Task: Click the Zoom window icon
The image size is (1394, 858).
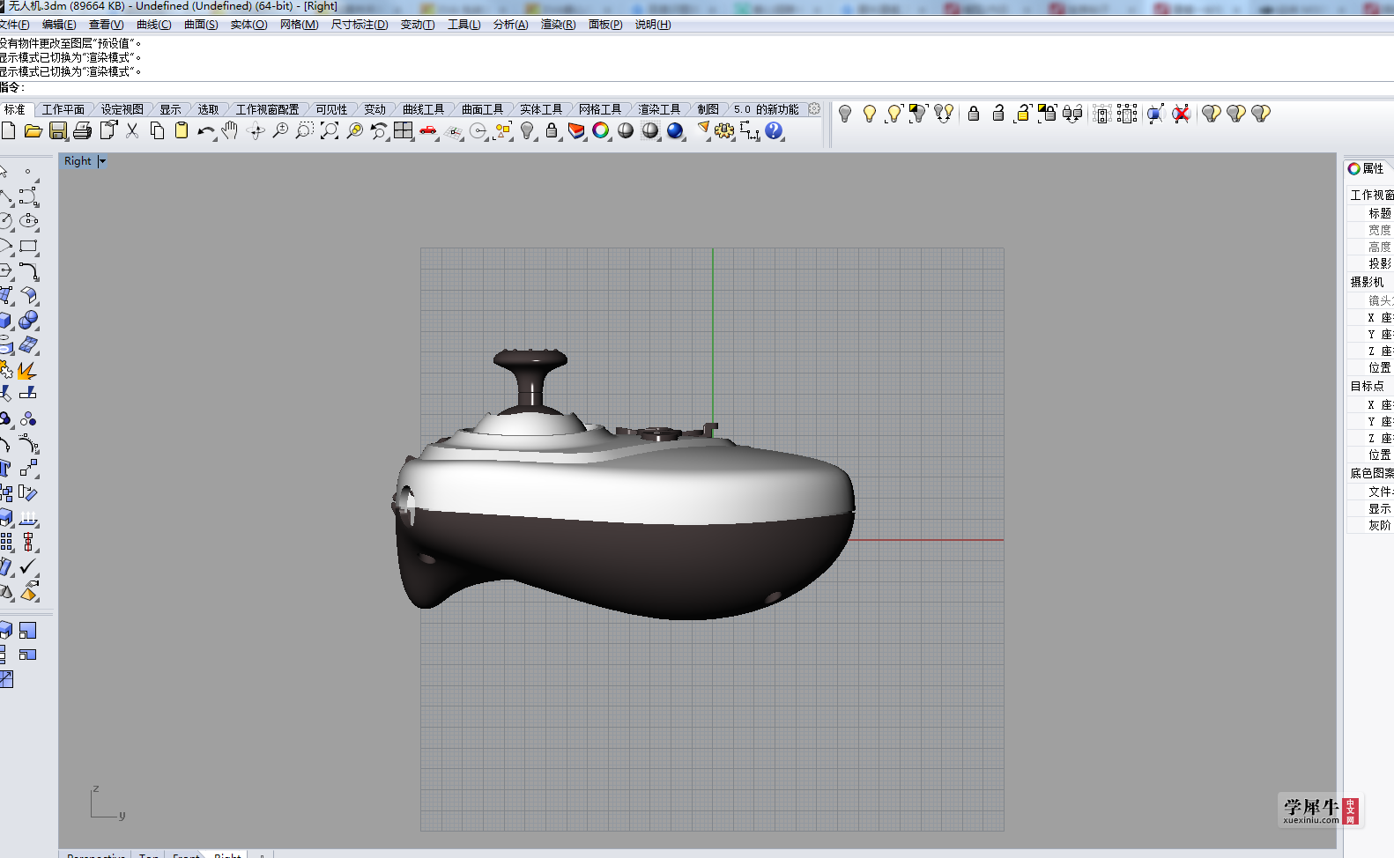Action: pyautogui.click(x=305, y=131)
